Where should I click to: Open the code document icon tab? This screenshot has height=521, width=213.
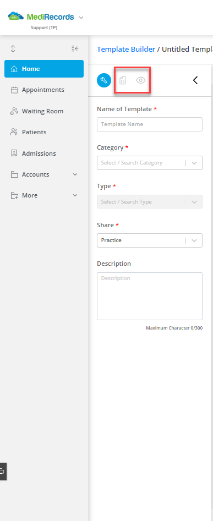[123, 80]
